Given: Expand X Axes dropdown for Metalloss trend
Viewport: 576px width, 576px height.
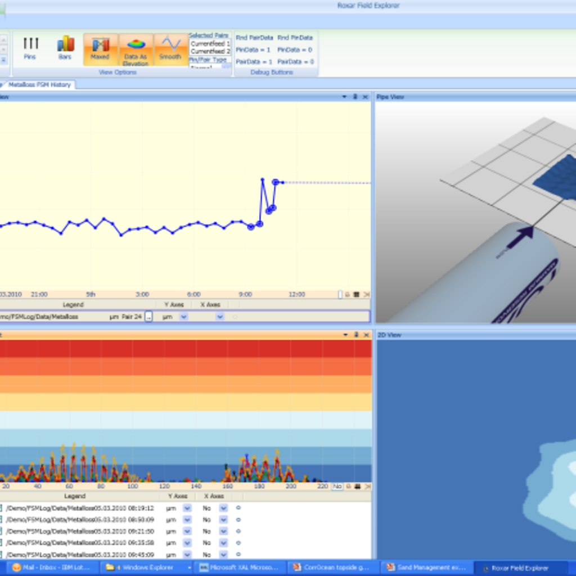Looking at the screenshot, I should coord(220,317).
